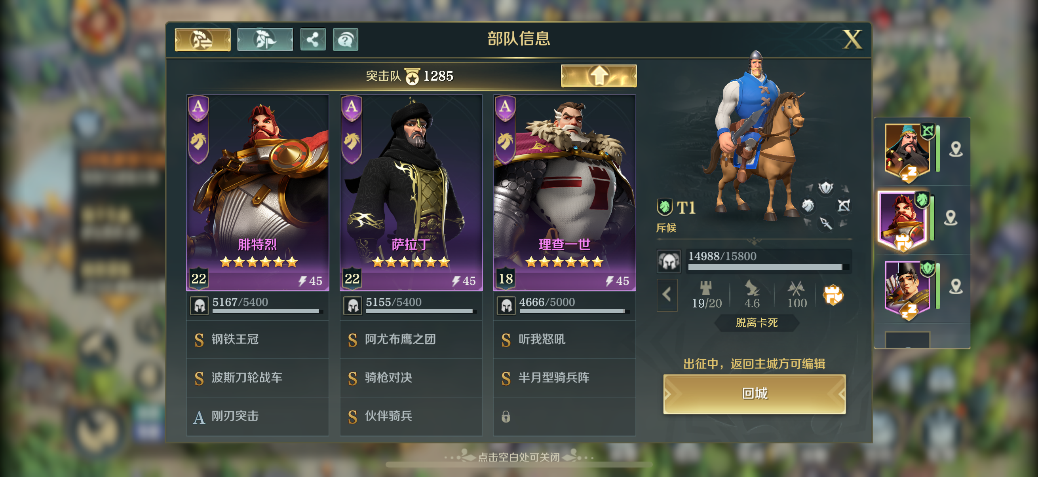Open the 腓特烈 hero card

257,192
